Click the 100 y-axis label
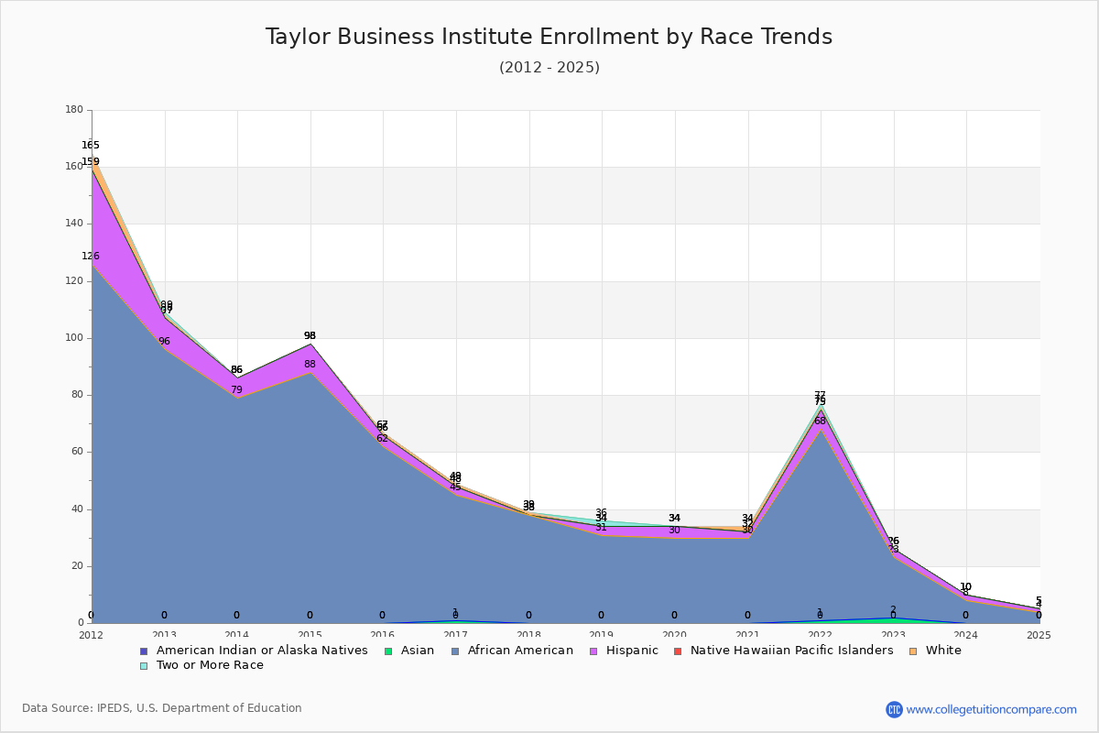 pyautogui.click(x=74, y=338)
